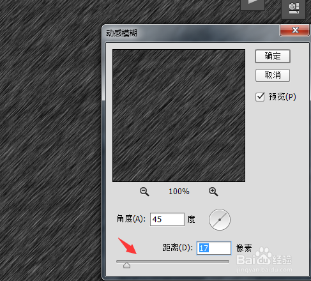Screen dimensions: 311x281
Task: Click the distance slider handle
Action: (x=126, y=265)
